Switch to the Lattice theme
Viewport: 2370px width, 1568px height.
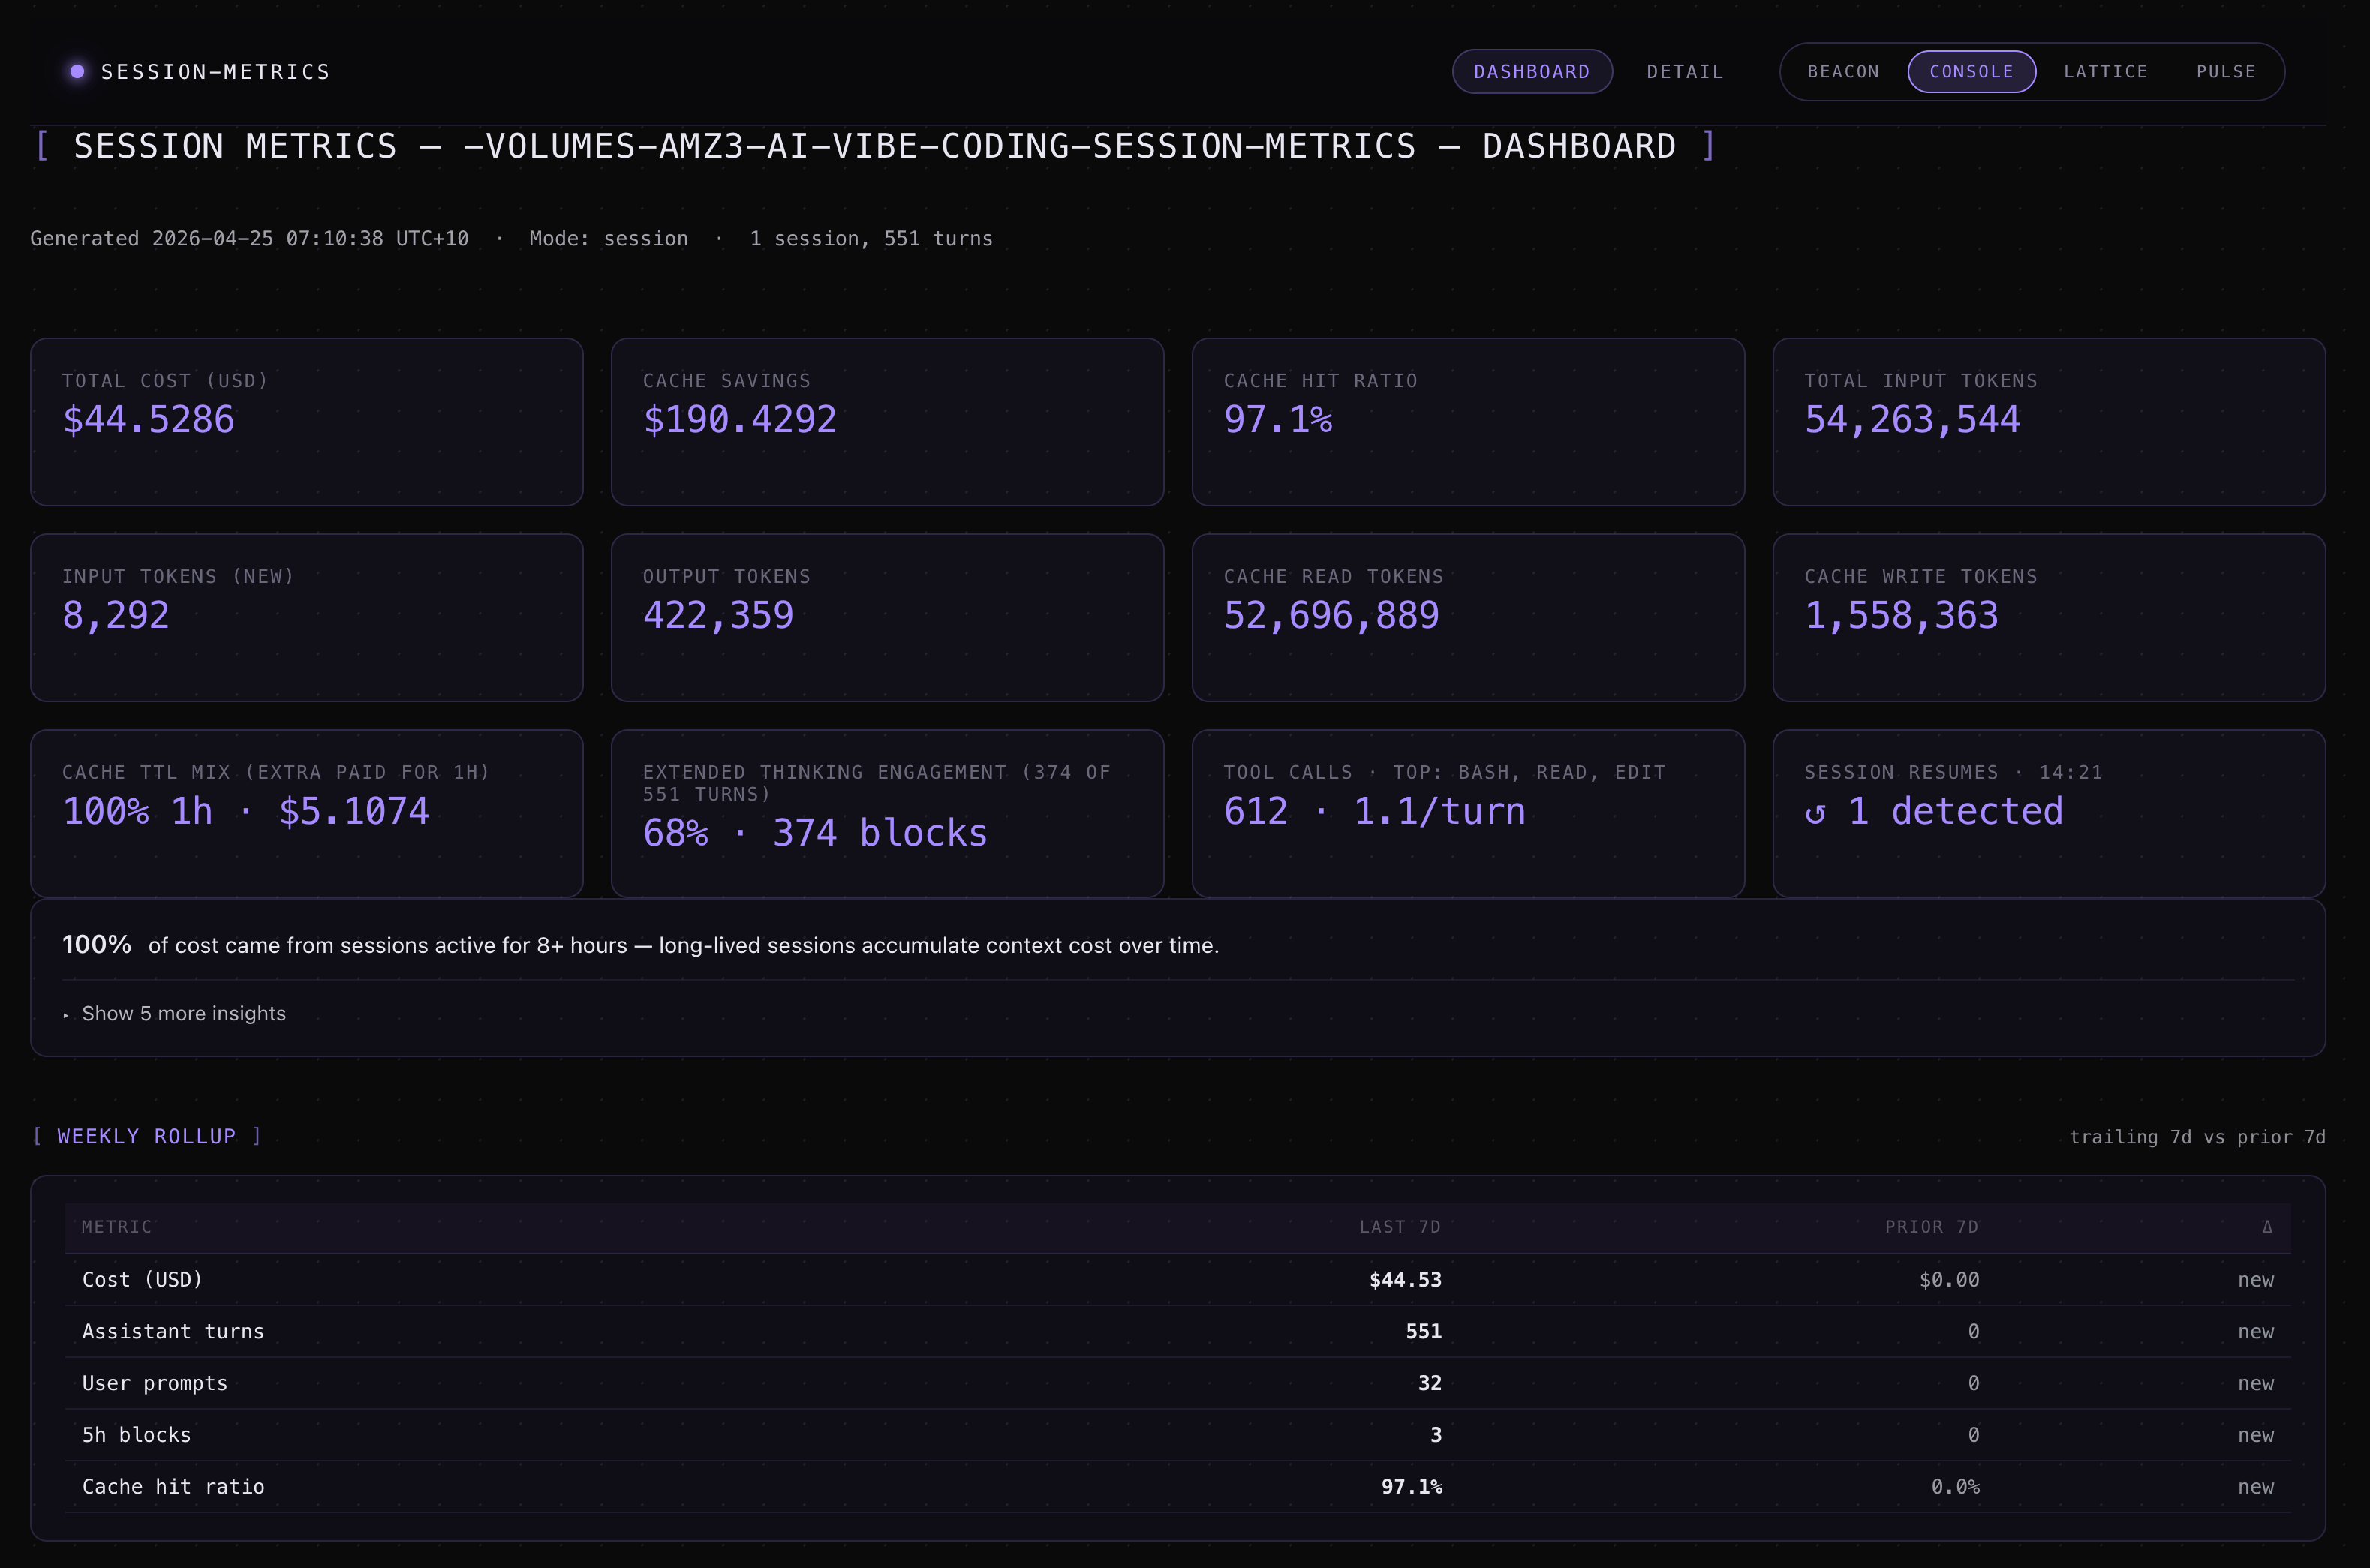pyautogui.click(x=2105, y=72)
